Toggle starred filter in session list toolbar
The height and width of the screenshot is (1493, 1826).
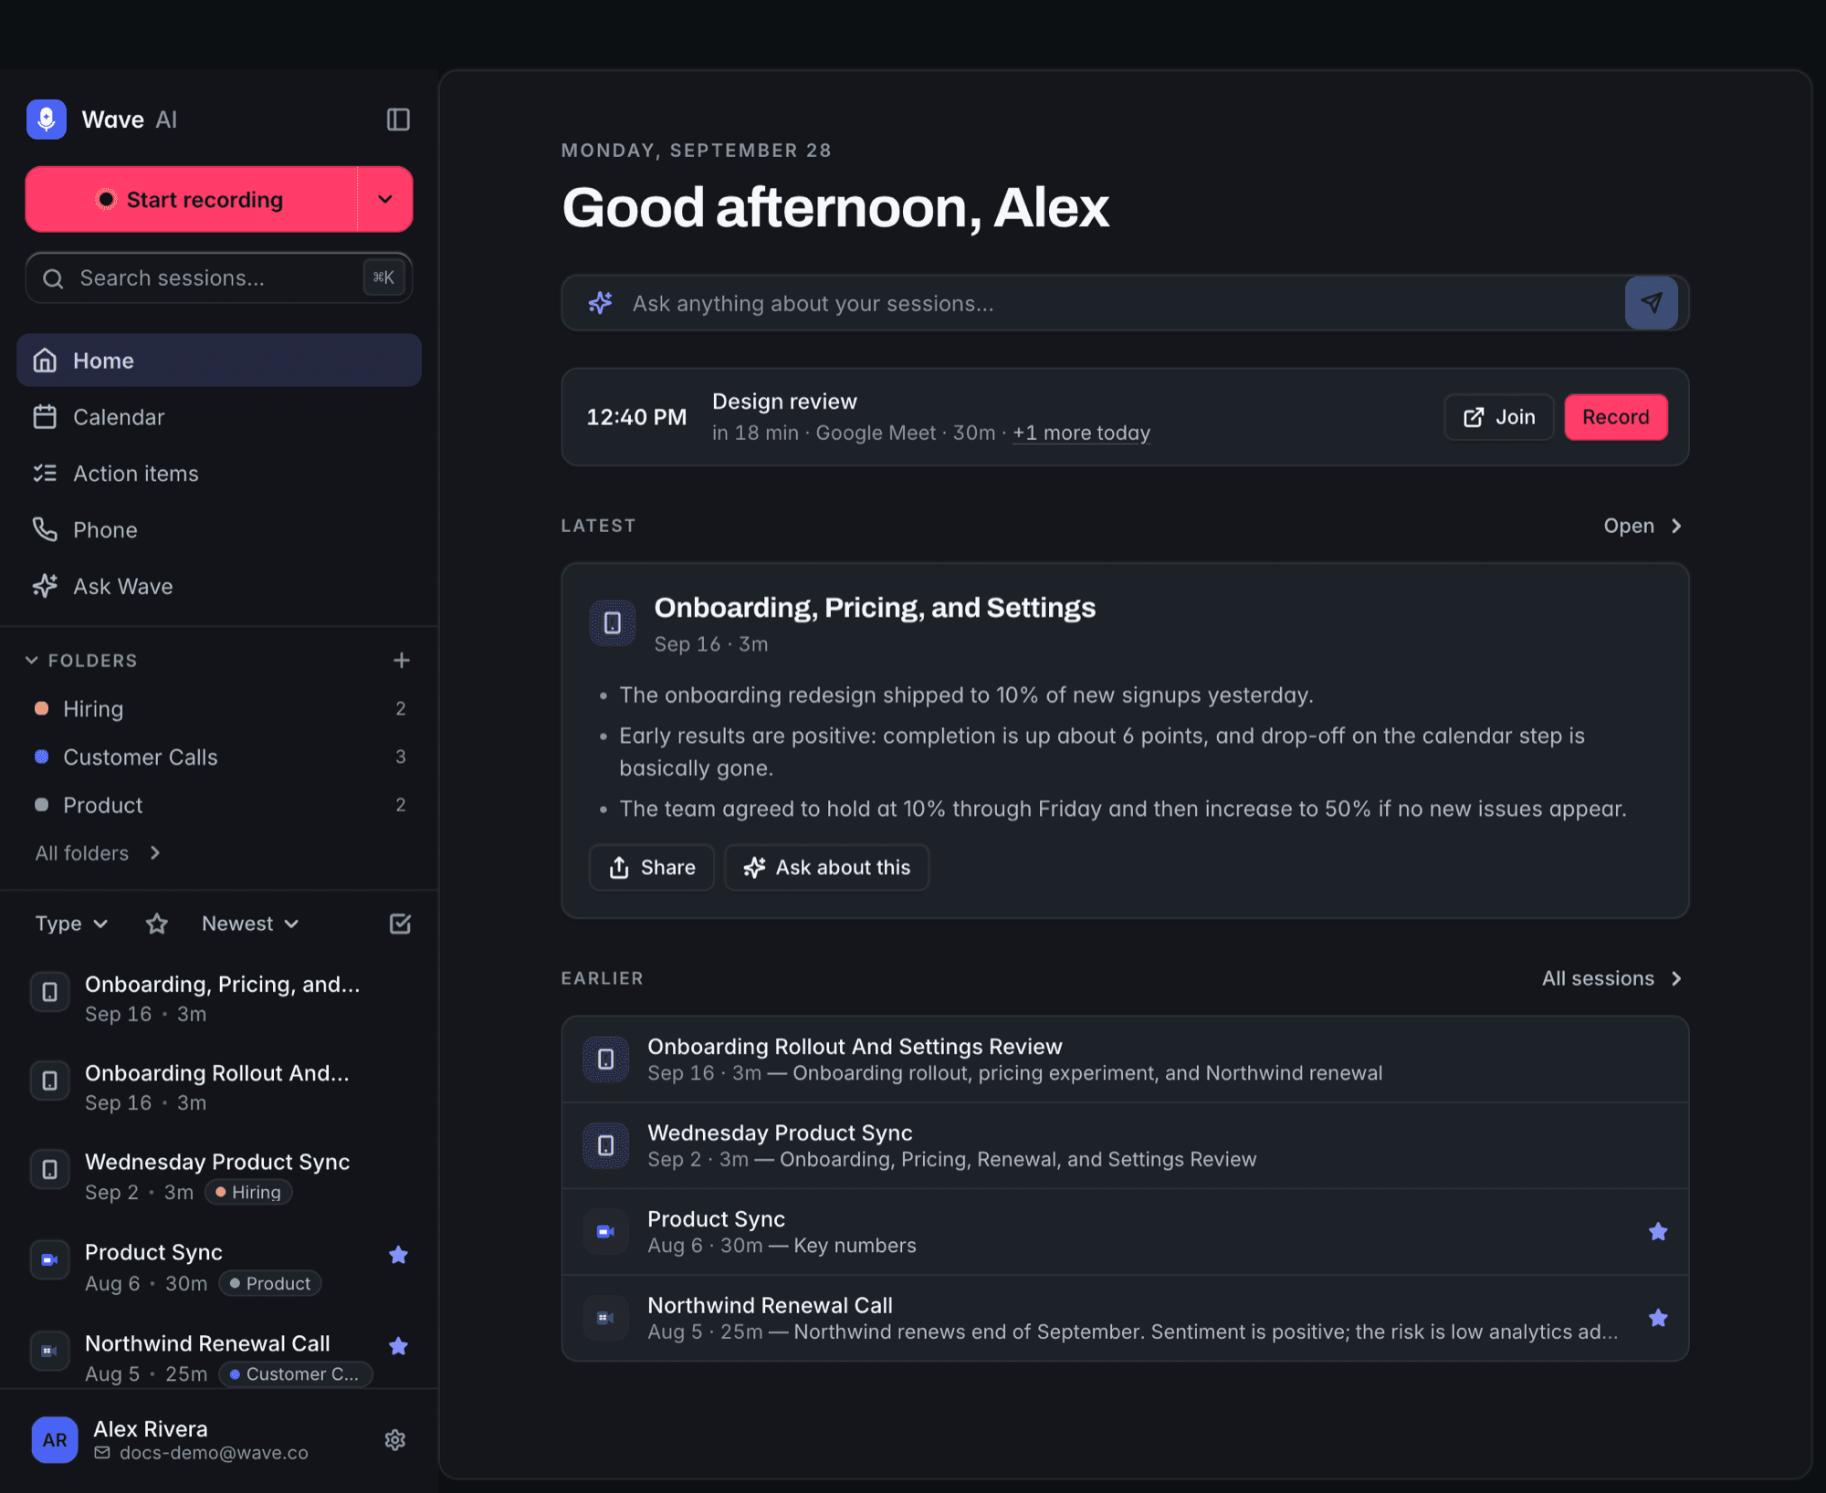157,924
